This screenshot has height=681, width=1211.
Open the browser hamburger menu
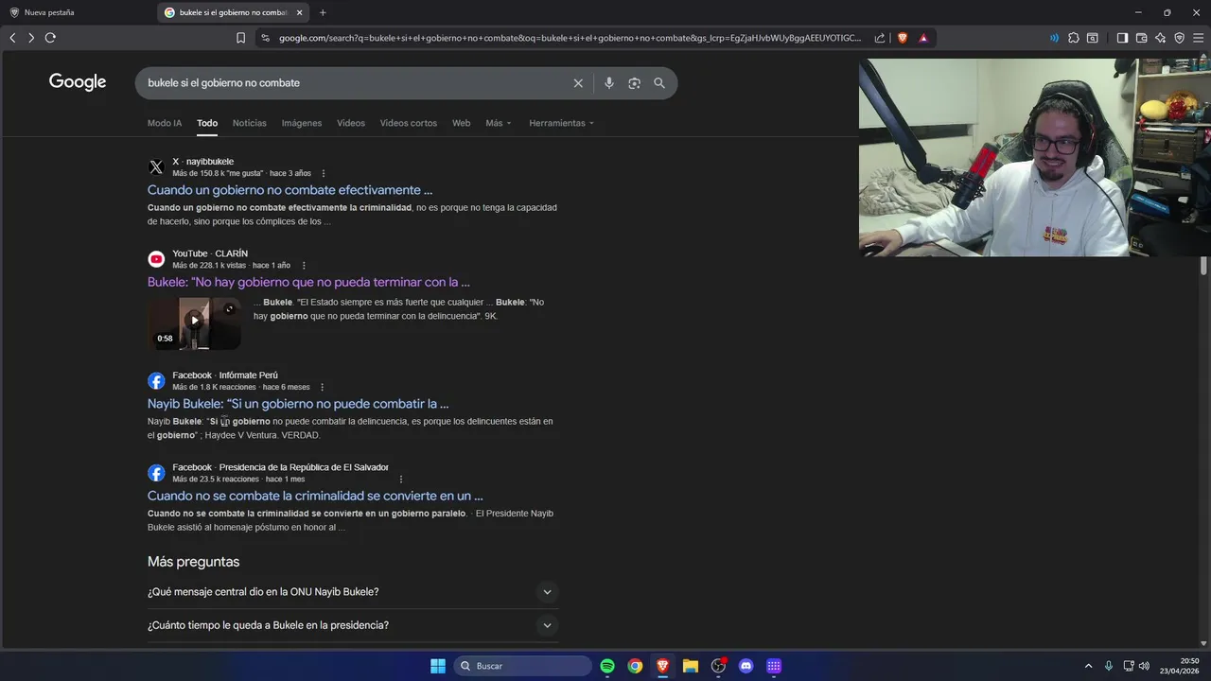pos(1198,38)
